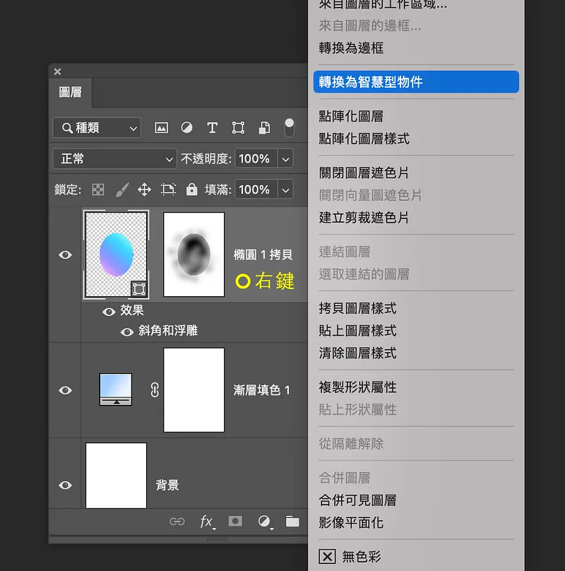Click the 斜角和浮雕 effect label

tap(168, 331)
